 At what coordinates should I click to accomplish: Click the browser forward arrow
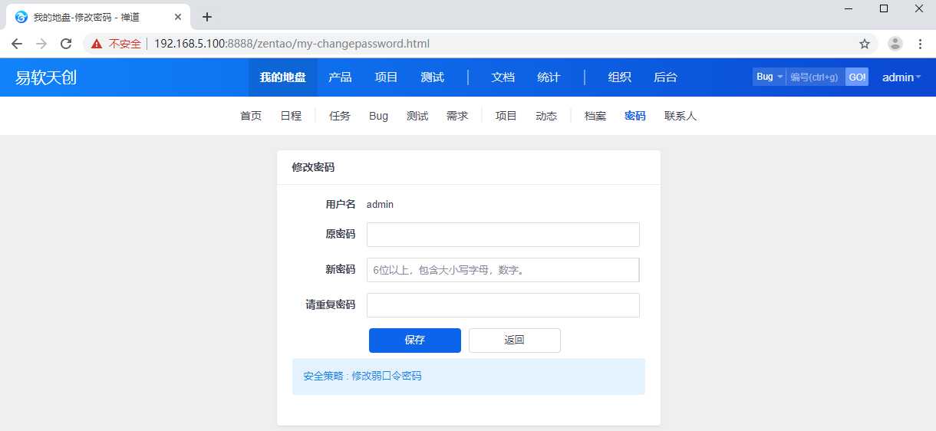click(x=41, y=44)
